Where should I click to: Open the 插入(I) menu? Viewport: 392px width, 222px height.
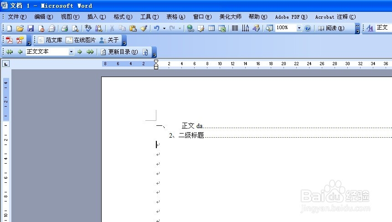coord(97,17)
